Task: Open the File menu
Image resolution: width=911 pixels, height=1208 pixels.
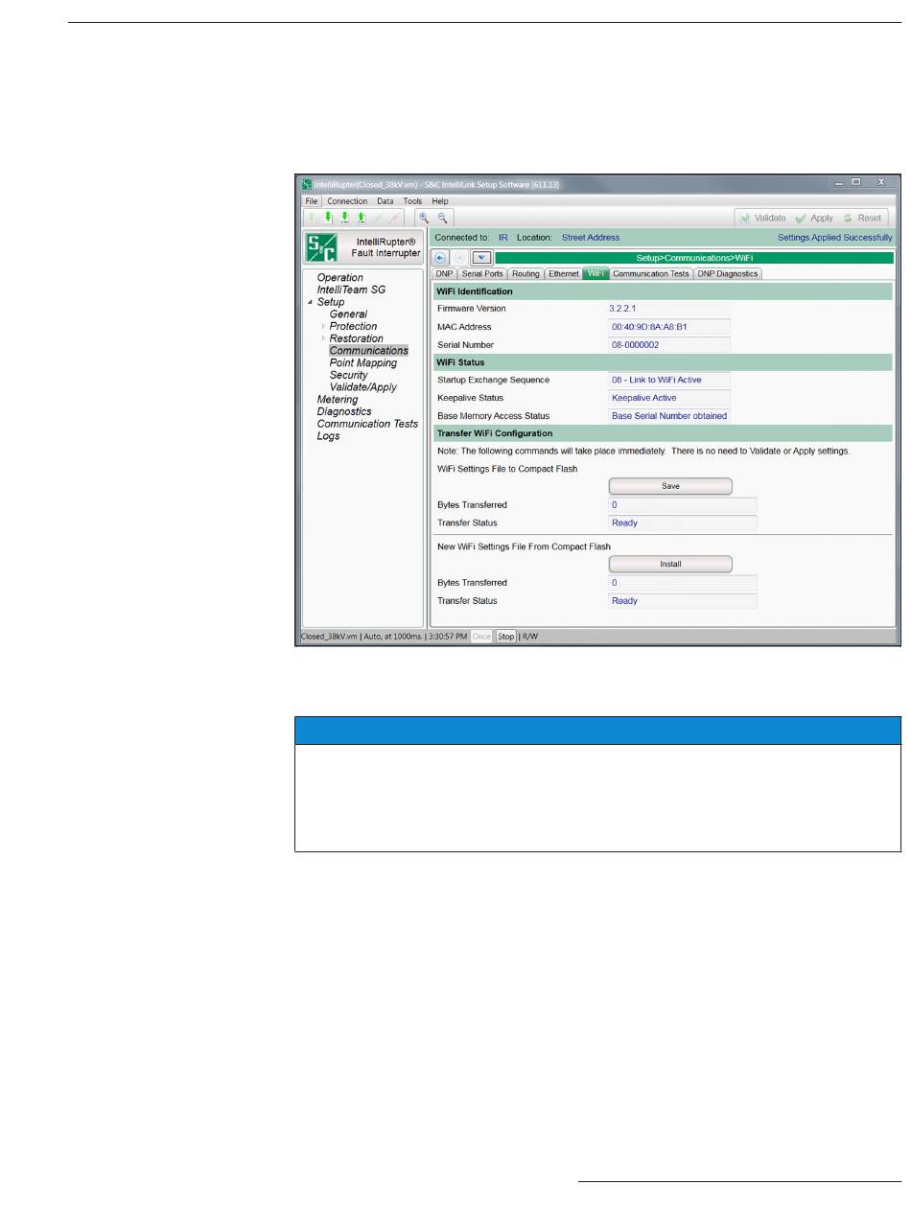Action: coord(312,201)
